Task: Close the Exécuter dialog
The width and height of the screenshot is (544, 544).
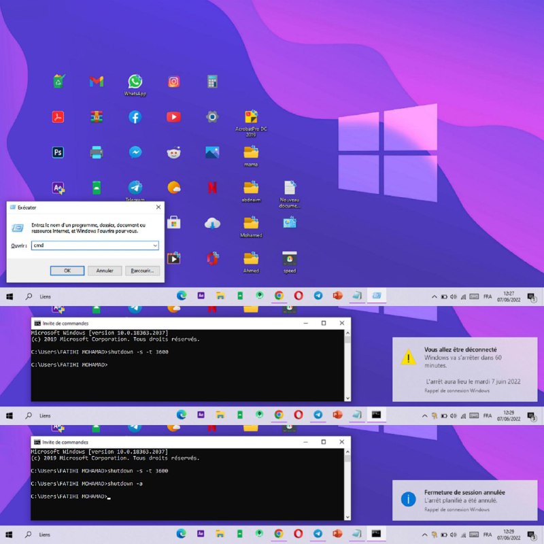Action: tap(158, 207)
